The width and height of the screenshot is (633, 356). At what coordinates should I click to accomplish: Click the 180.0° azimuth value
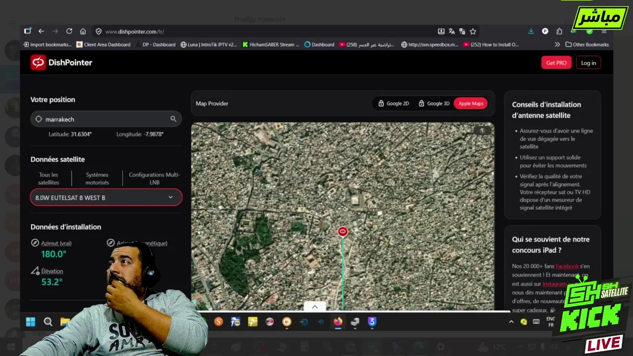pyautogui.click(x=53, y=254)
